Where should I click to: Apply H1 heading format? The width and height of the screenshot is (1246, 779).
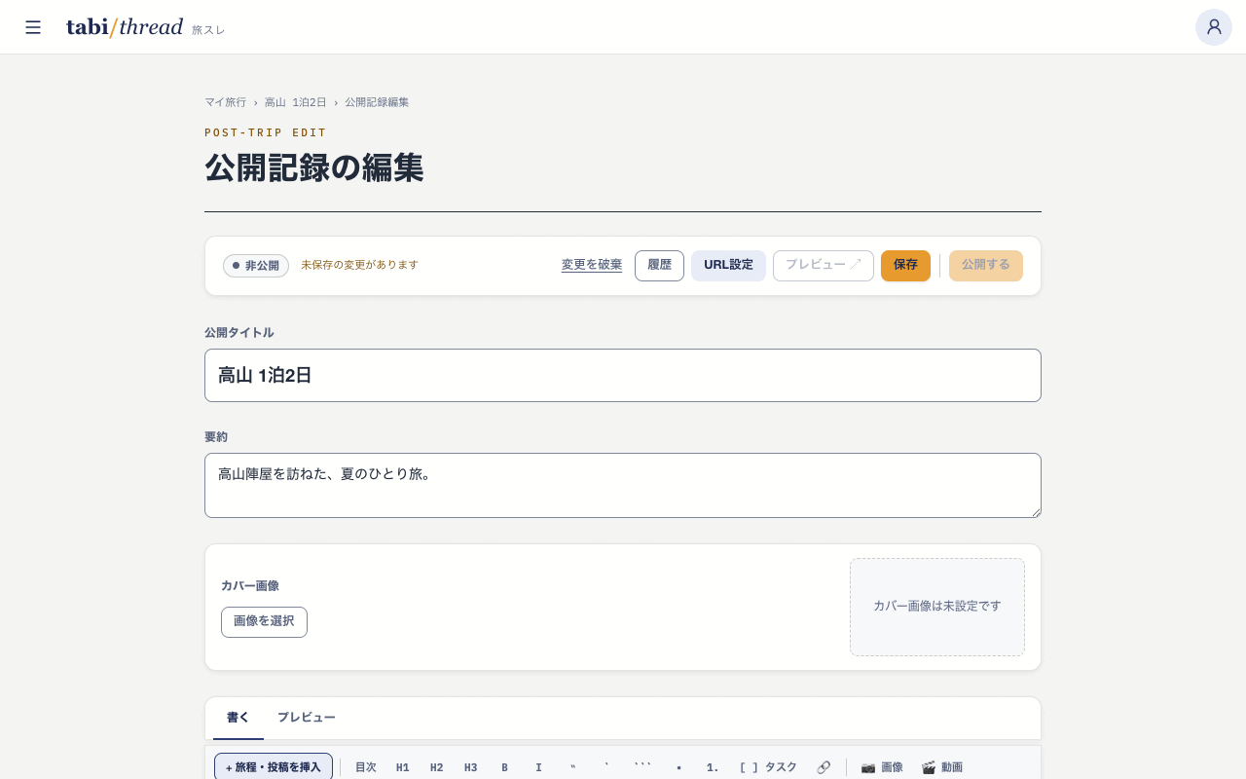coord(403,767)
